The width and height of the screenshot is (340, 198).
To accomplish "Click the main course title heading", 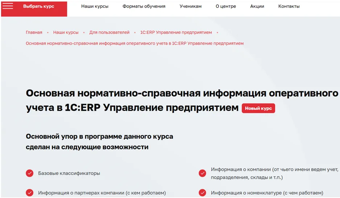I will click(x=181, y=93).
